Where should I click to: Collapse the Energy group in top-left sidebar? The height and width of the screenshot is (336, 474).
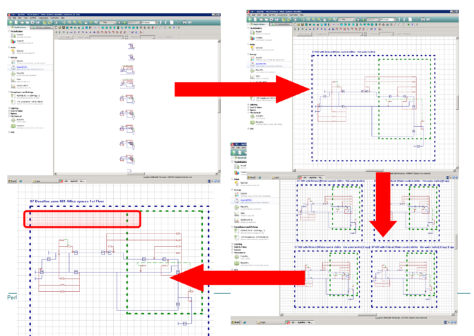point(9,57)
